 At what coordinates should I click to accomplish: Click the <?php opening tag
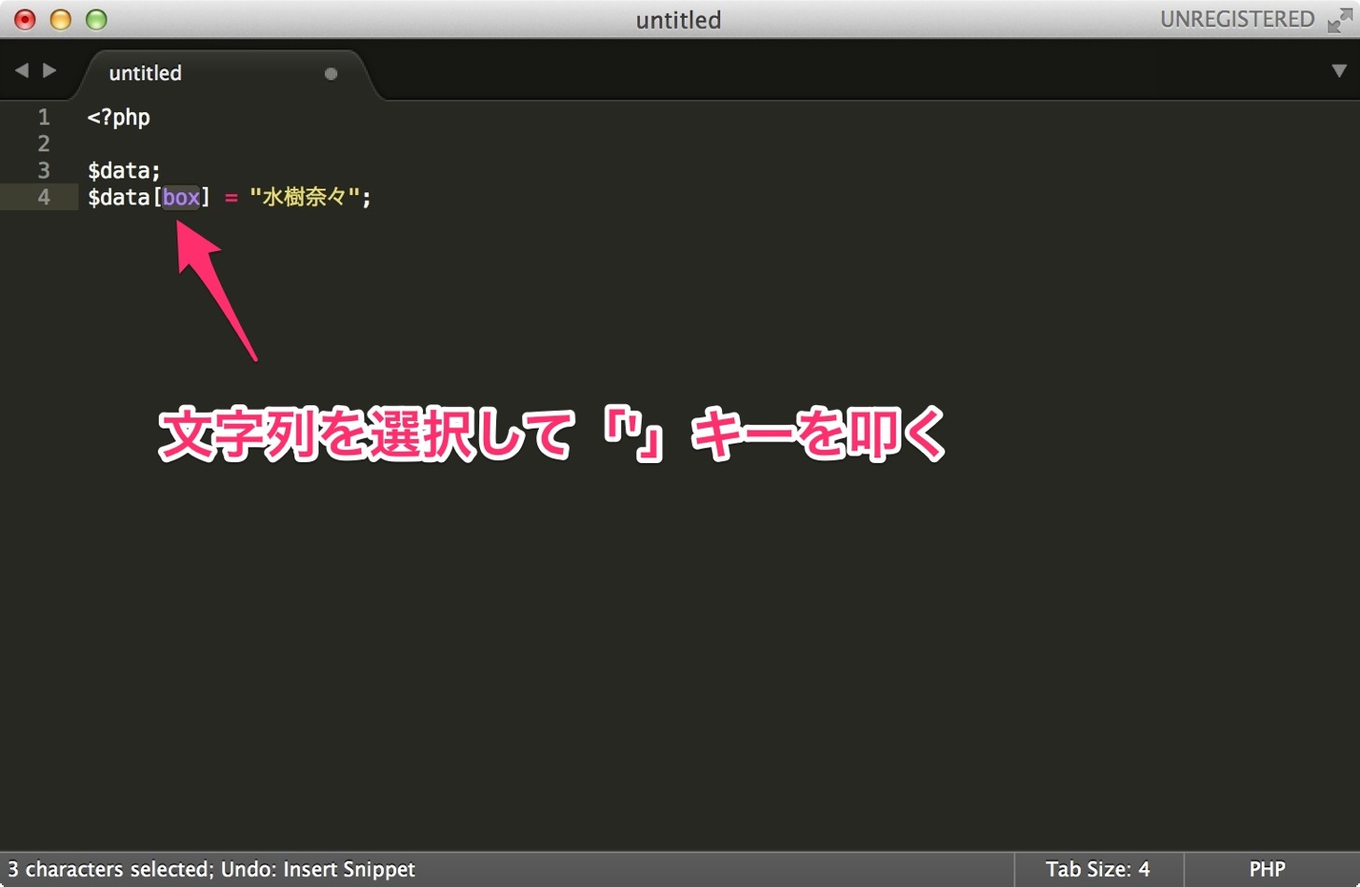click(x=119, y=118)
